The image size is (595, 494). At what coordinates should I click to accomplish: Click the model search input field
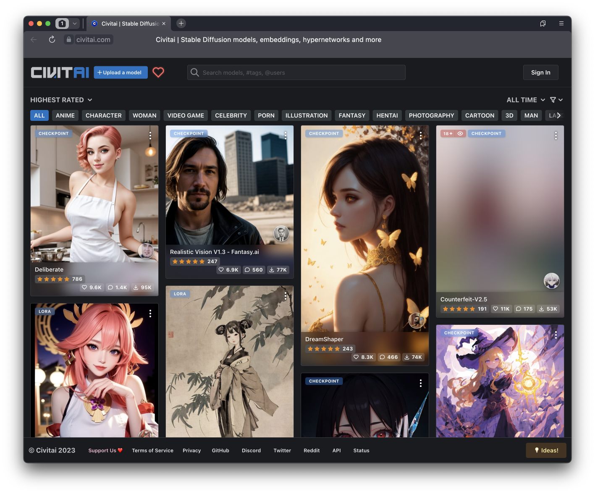click(296, 73)
